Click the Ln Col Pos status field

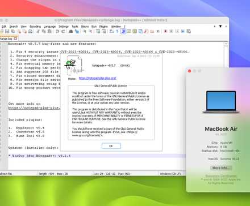tap(112, 174)
